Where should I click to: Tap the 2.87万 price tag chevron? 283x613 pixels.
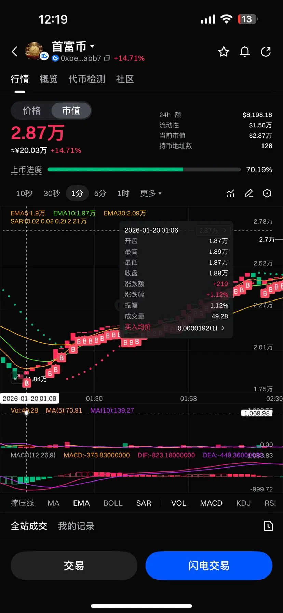[x=224, y=231]
